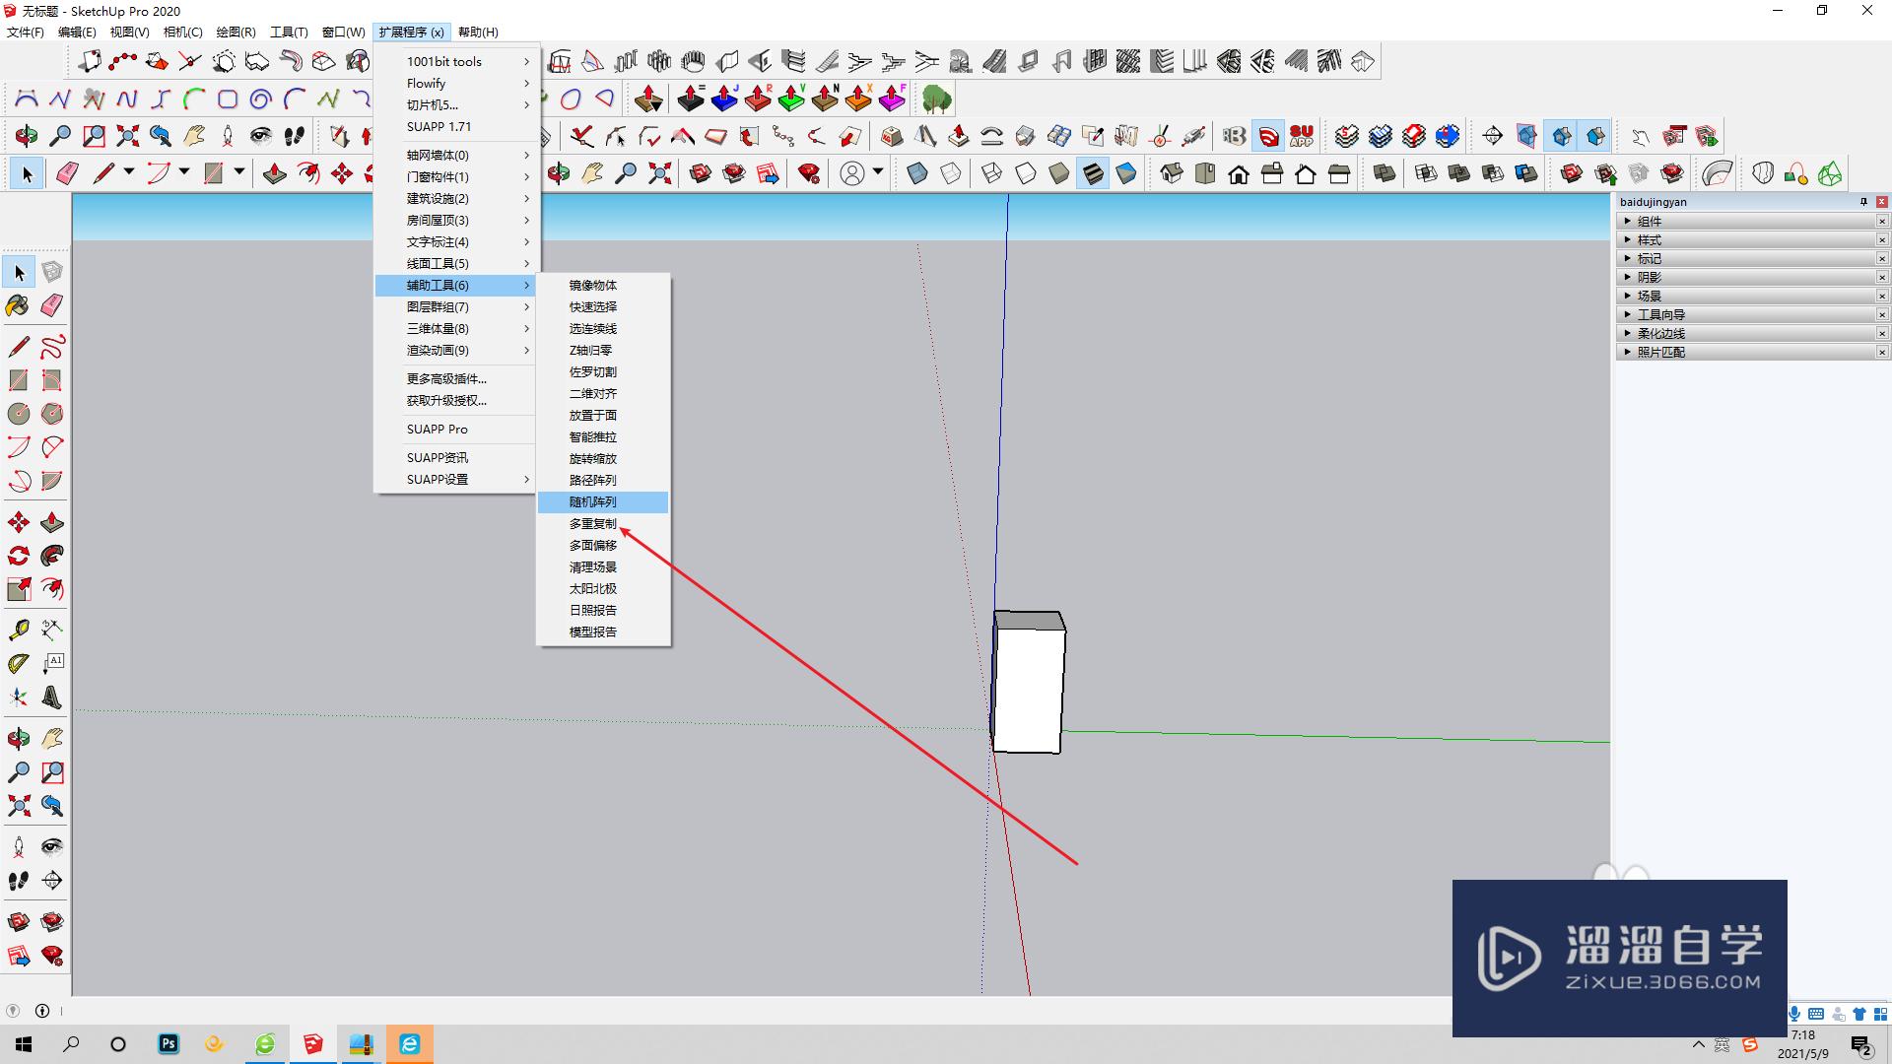
Task: Open the 文件(F) menu
Action: (x=26, y=33)
